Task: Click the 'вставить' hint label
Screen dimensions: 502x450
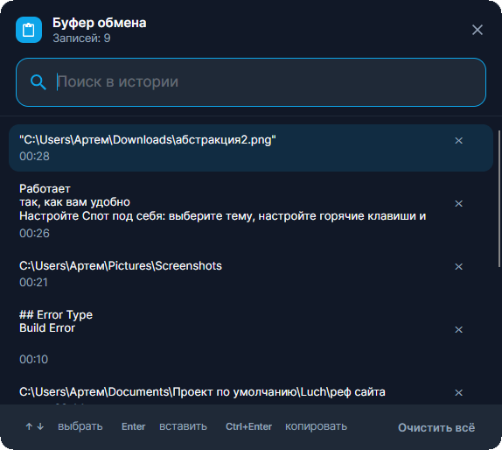Action: pos(183,426)
